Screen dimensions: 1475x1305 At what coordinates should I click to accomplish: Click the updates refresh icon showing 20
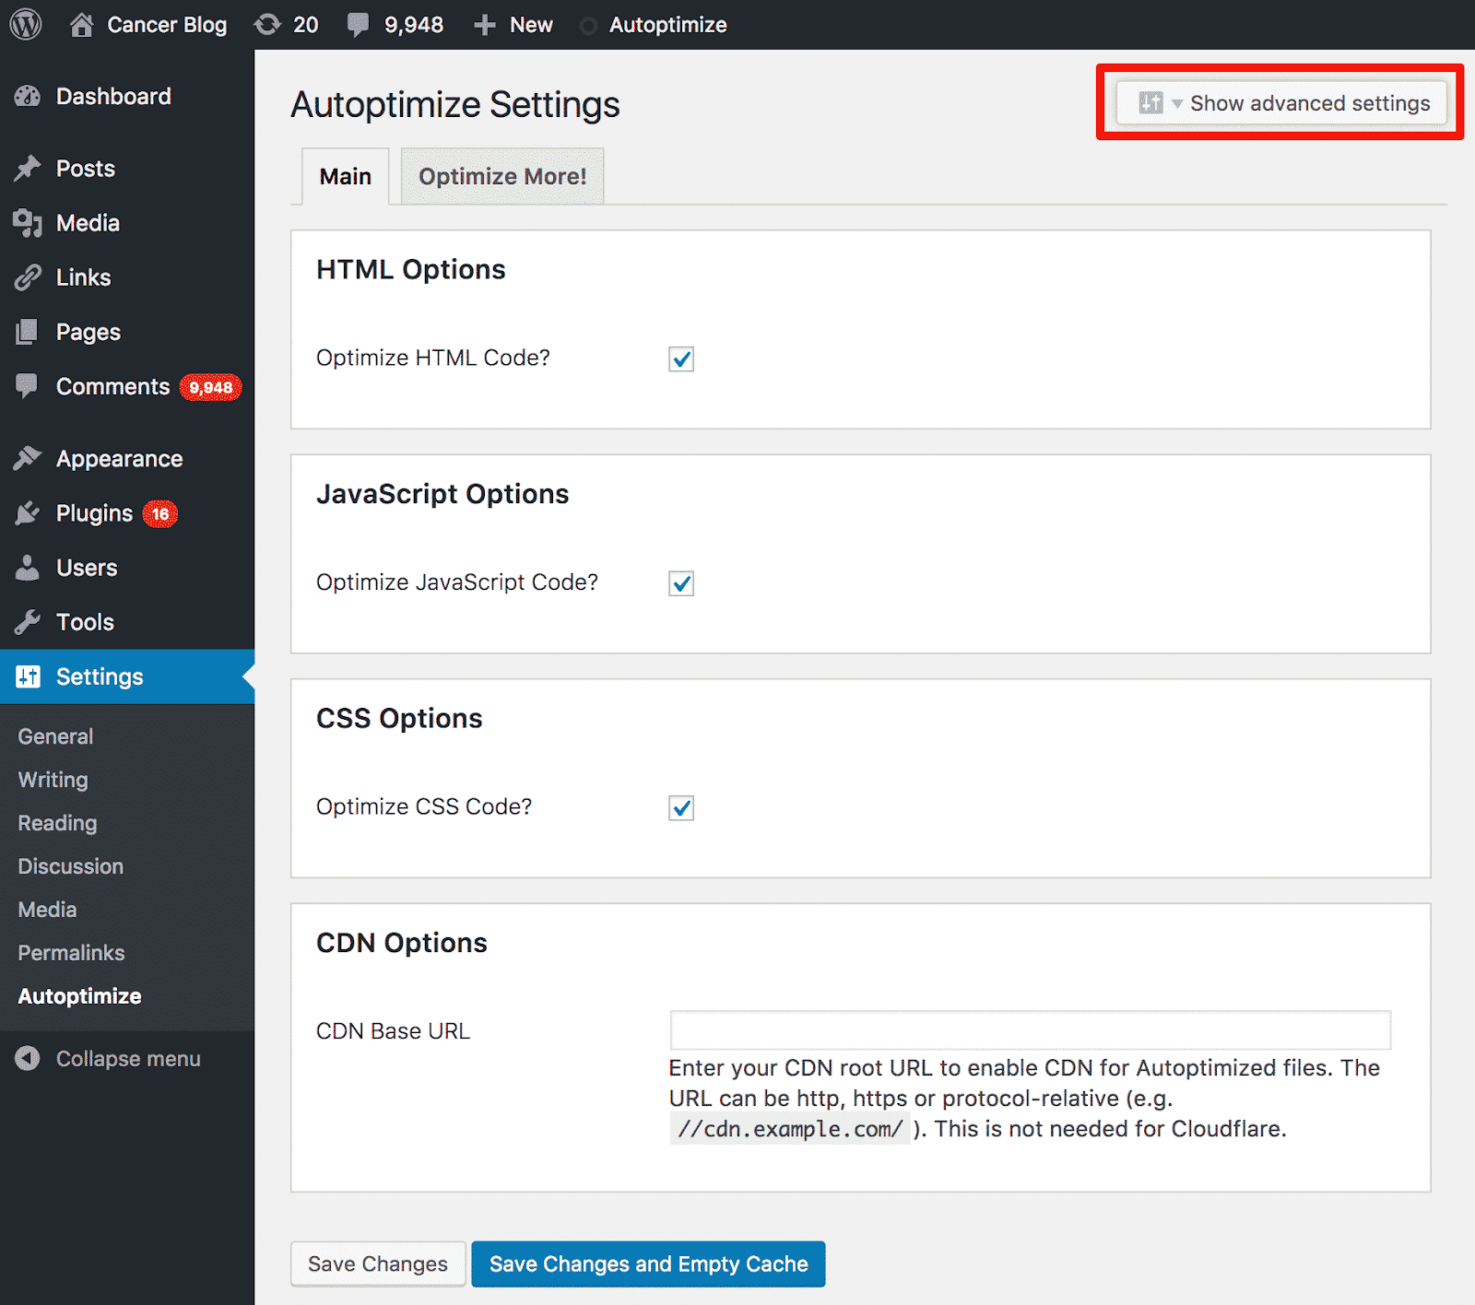tap(267, 25)
